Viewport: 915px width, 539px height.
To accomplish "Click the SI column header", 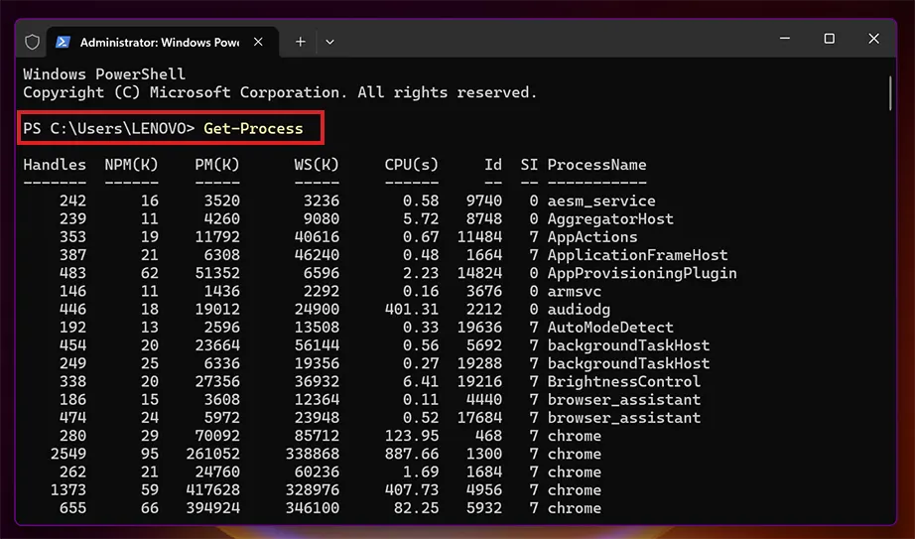I will tap(529, 165).
